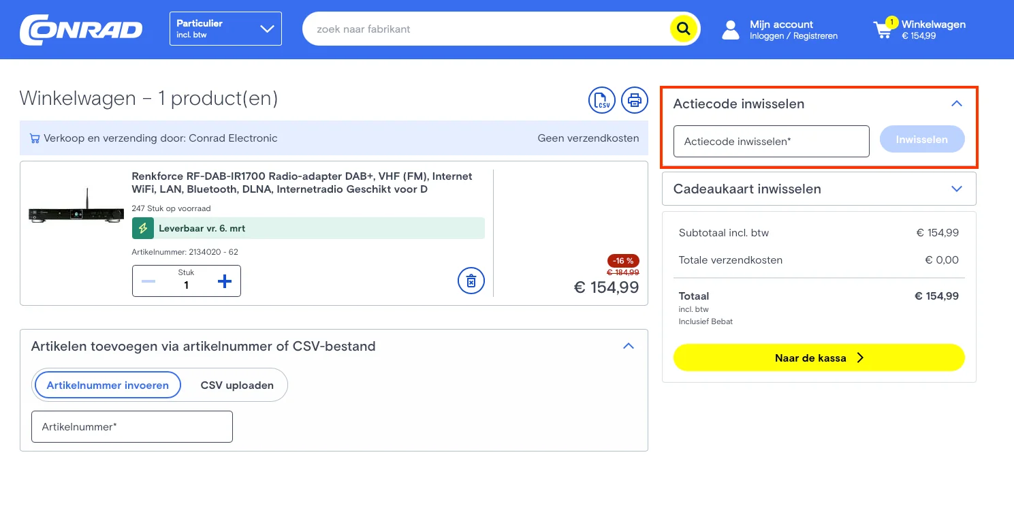The image size is (1014, 506).
Task: Select the Artikelnummer invoeren tab
Action: (x=108, y=385)
